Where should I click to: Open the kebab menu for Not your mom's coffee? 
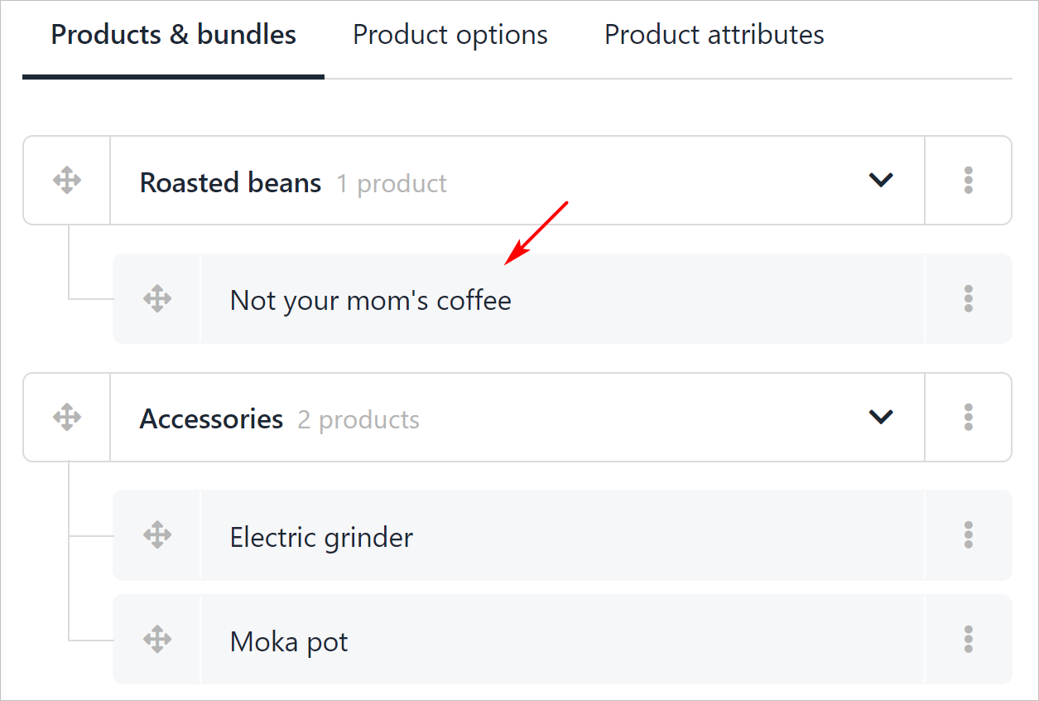click(x=968, y=298)
